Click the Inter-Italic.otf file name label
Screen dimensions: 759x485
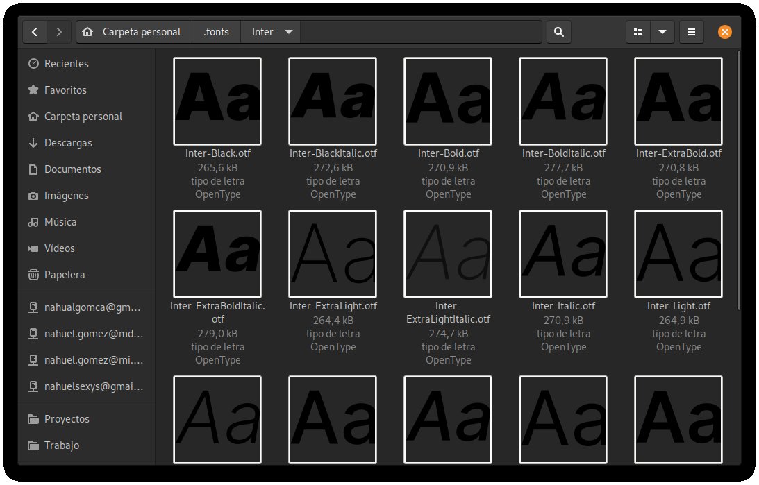coord(563,306)
